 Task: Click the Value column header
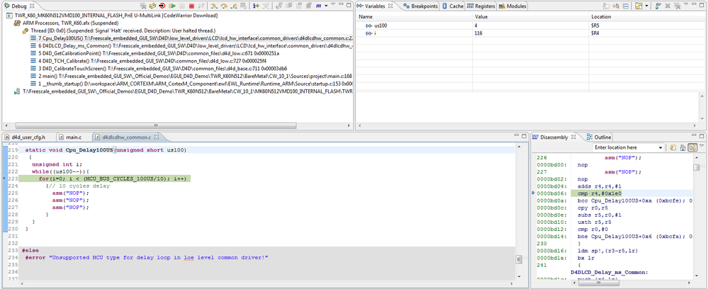click(x=531, y=17)
